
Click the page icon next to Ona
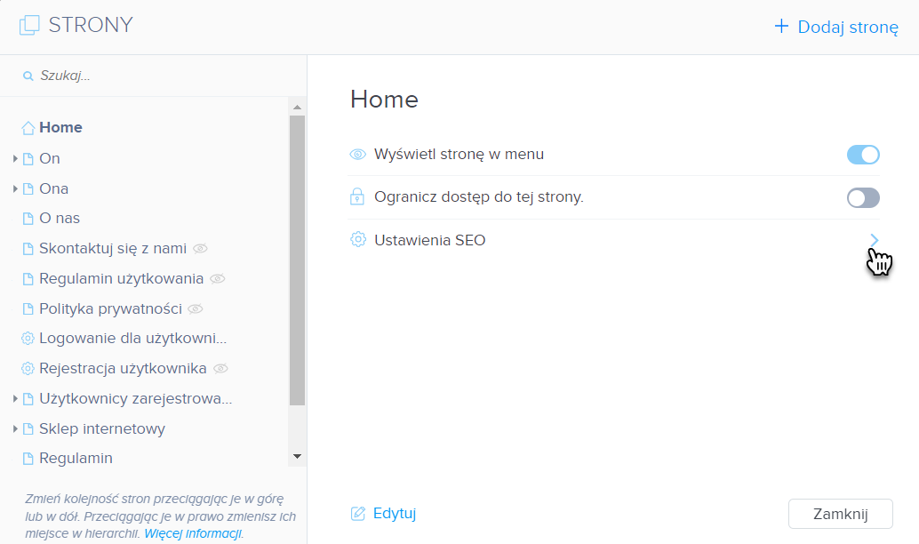coord(28,188)
